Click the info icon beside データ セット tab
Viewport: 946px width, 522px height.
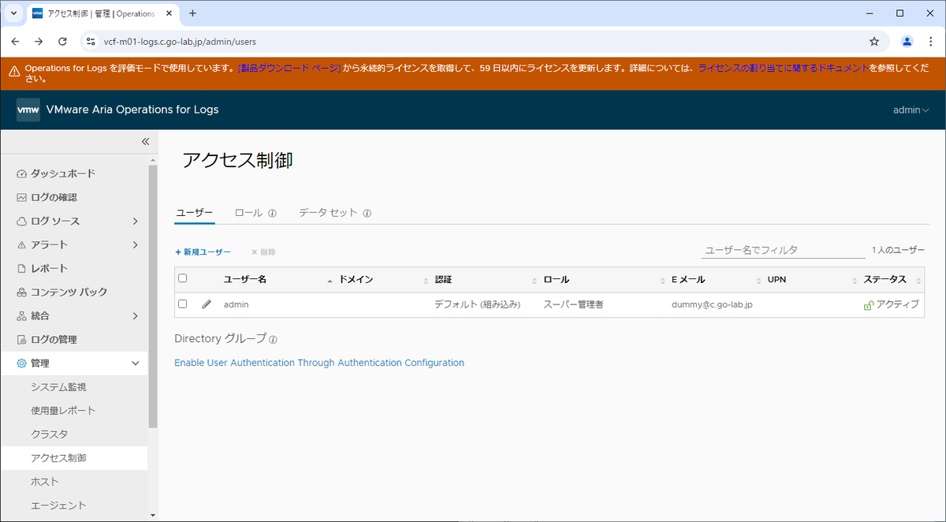point(367,214)
